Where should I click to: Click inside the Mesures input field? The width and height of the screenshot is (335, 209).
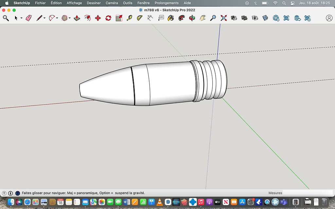tap(308, 193)
